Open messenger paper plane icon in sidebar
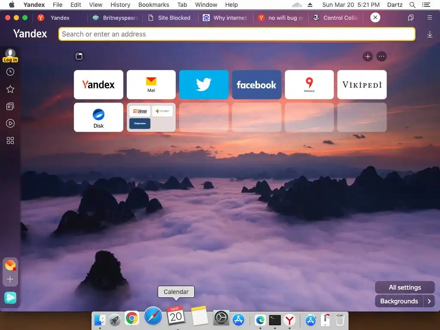The image size is (440, 330). point(10,298)
